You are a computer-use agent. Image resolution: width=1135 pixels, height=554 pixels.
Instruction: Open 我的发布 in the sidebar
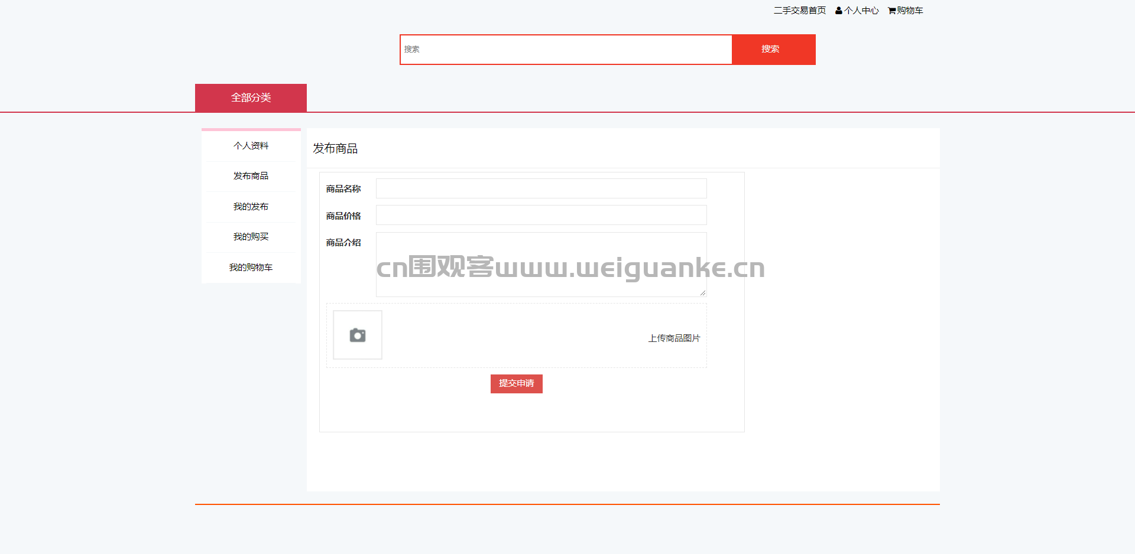click(251, 207)
